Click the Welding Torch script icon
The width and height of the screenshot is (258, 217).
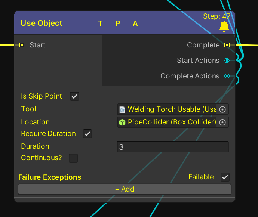pos(122,109)
